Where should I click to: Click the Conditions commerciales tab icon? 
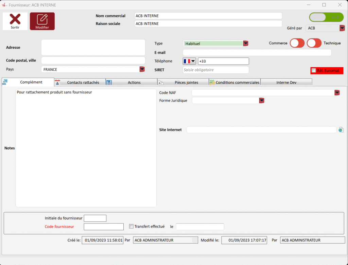(x=212, y=82)
